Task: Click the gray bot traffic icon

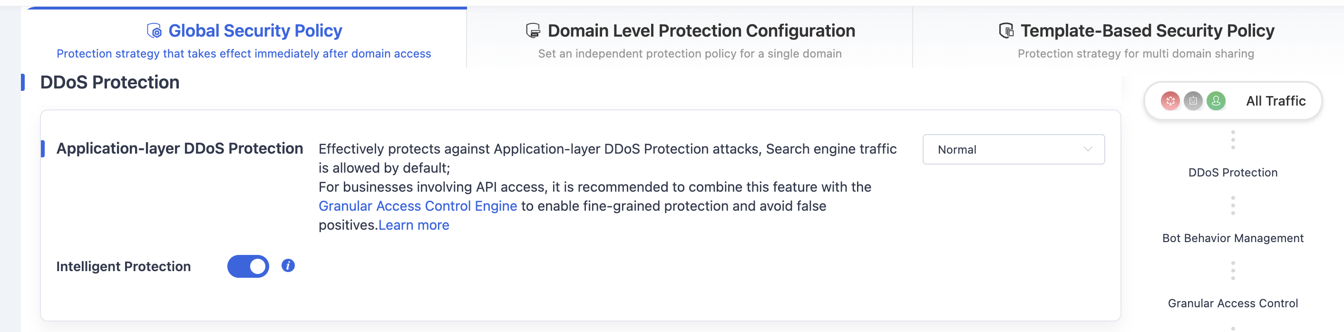Action: [x=1193, y=101]
